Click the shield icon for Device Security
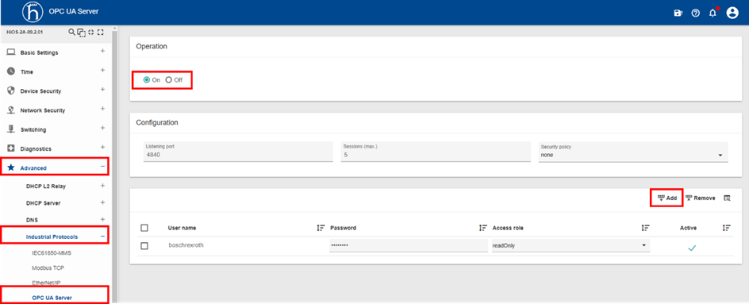The width and height of the screenshot is (749, 304). (x=11, y=90)
